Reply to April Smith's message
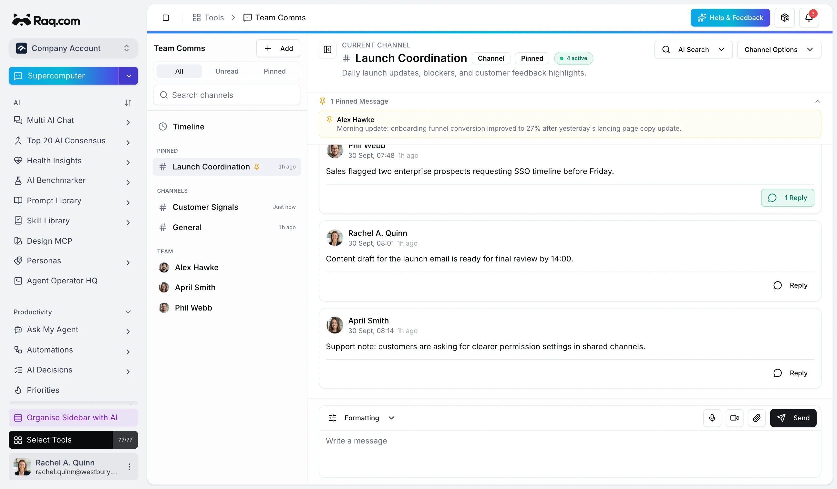This screenshot has height=489, width=837. tap(790, 373)
